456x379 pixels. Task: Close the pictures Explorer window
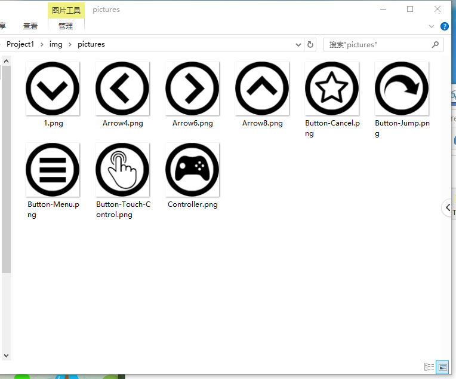437,10
